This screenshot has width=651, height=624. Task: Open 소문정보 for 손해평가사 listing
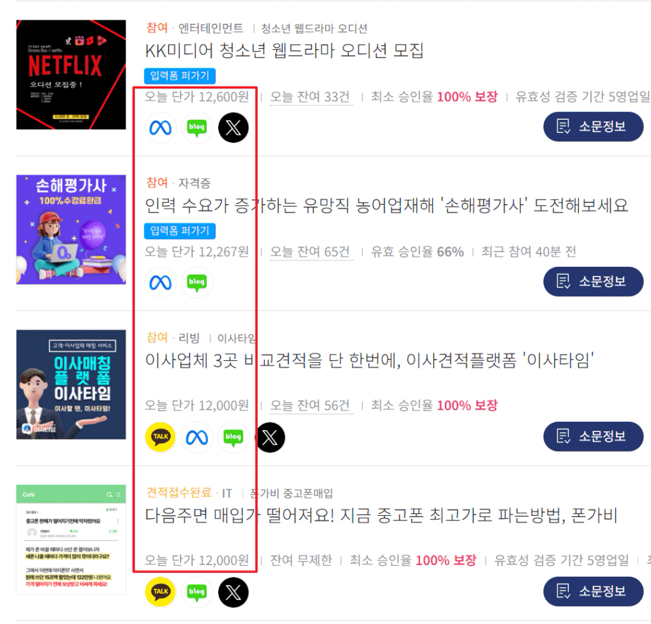coord(593,282)
